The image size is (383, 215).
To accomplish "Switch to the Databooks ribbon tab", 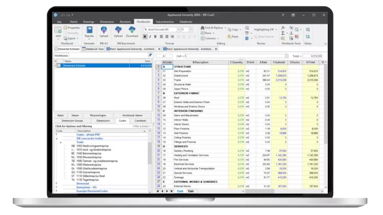I will (x=185, y=22).
